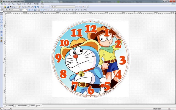Click the blue Info circle icon
176x110 pixels.
35,7
